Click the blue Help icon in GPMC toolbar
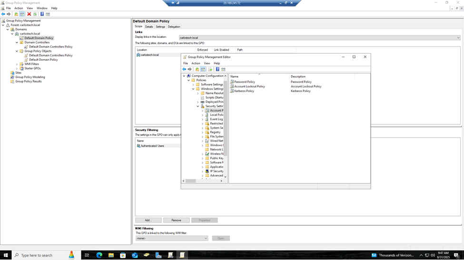The image size is (464, 260). (42, 14)
